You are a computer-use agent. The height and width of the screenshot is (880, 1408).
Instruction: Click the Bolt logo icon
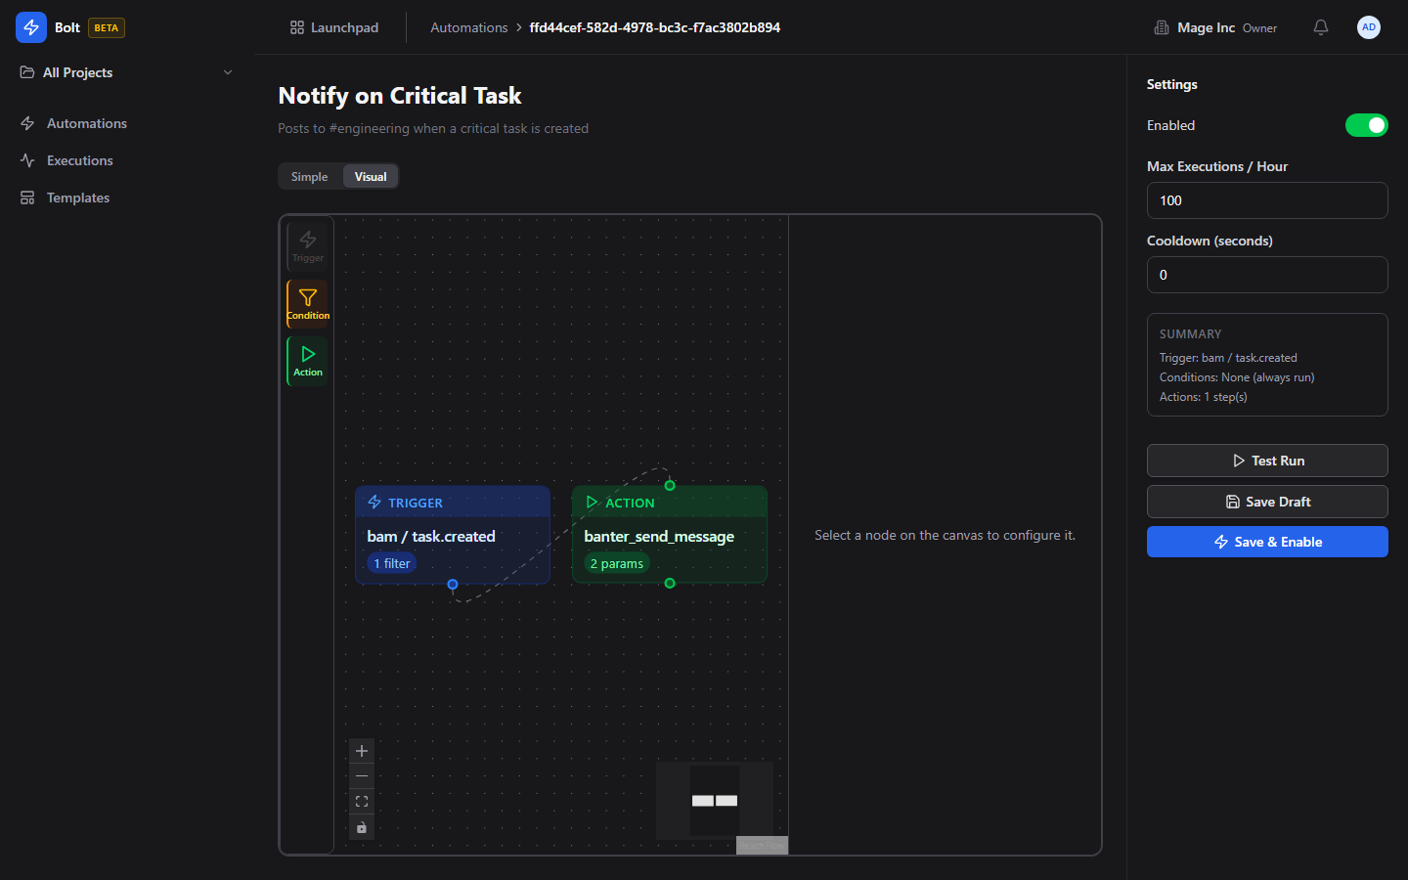tap(31, 27)
